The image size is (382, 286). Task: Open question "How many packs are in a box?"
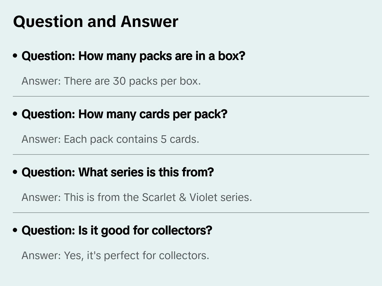[x=133, y=56]
